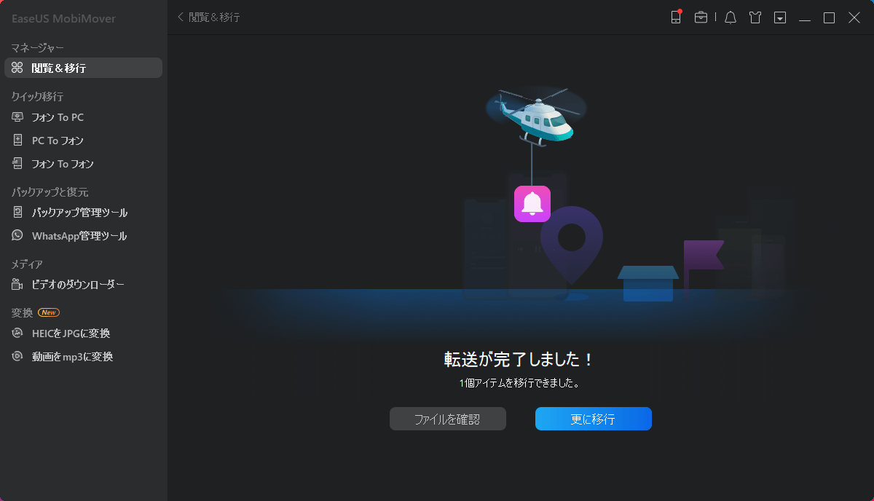Open the notifications bell icon

[730, 17]
